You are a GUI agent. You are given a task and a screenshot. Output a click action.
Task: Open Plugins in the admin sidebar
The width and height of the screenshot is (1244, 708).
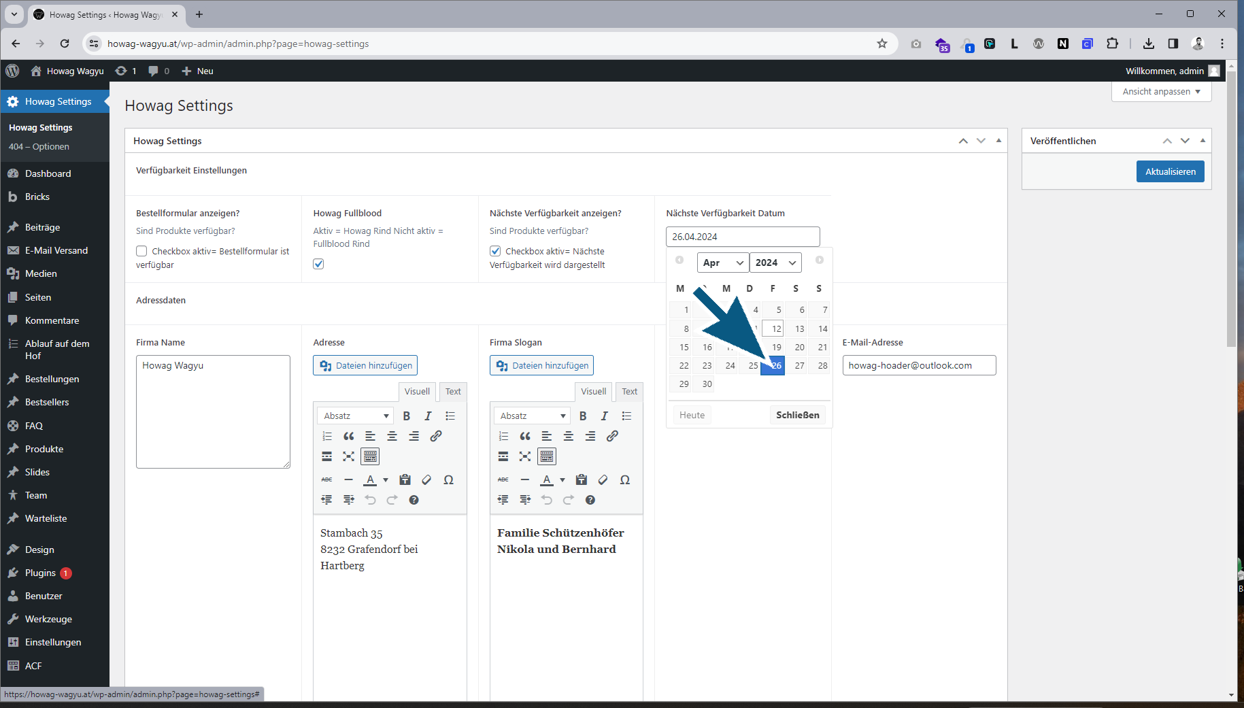(x=40, y=573)
